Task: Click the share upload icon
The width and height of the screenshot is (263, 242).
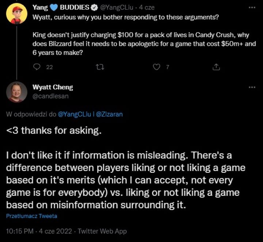Action: coord(216,67)
